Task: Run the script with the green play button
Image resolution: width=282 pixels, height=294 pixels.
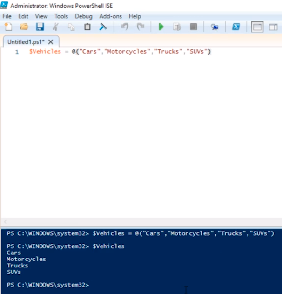Action: 161,27
